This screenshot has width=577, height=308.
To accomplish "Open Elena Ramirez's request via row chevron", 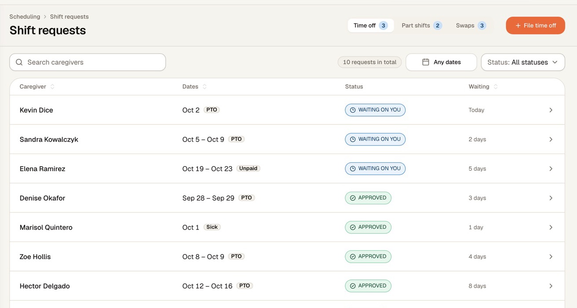I will click(551, 169).
